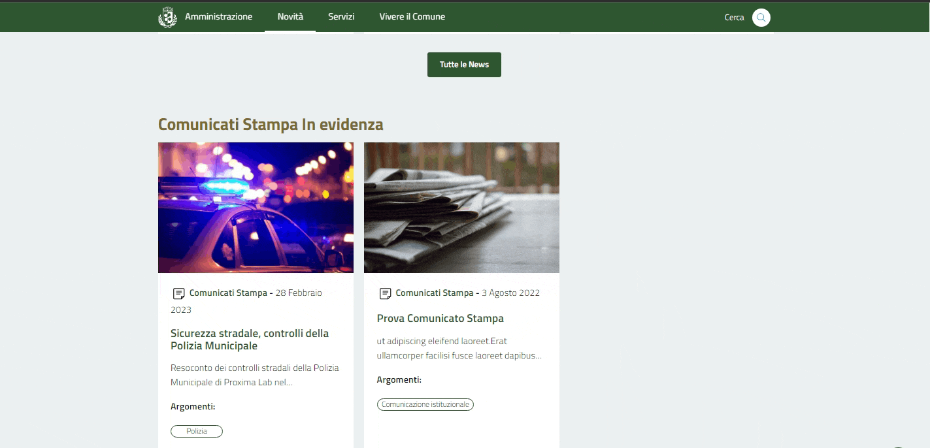The image size is (930, 448).
Task: Click the document icon beside 28 Febbraio 2023
Action: click(178, 294)
